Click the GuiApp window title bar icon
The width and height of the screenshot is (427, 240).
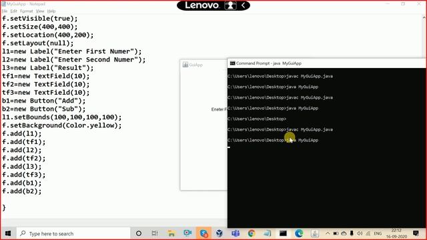coord(185,65)
